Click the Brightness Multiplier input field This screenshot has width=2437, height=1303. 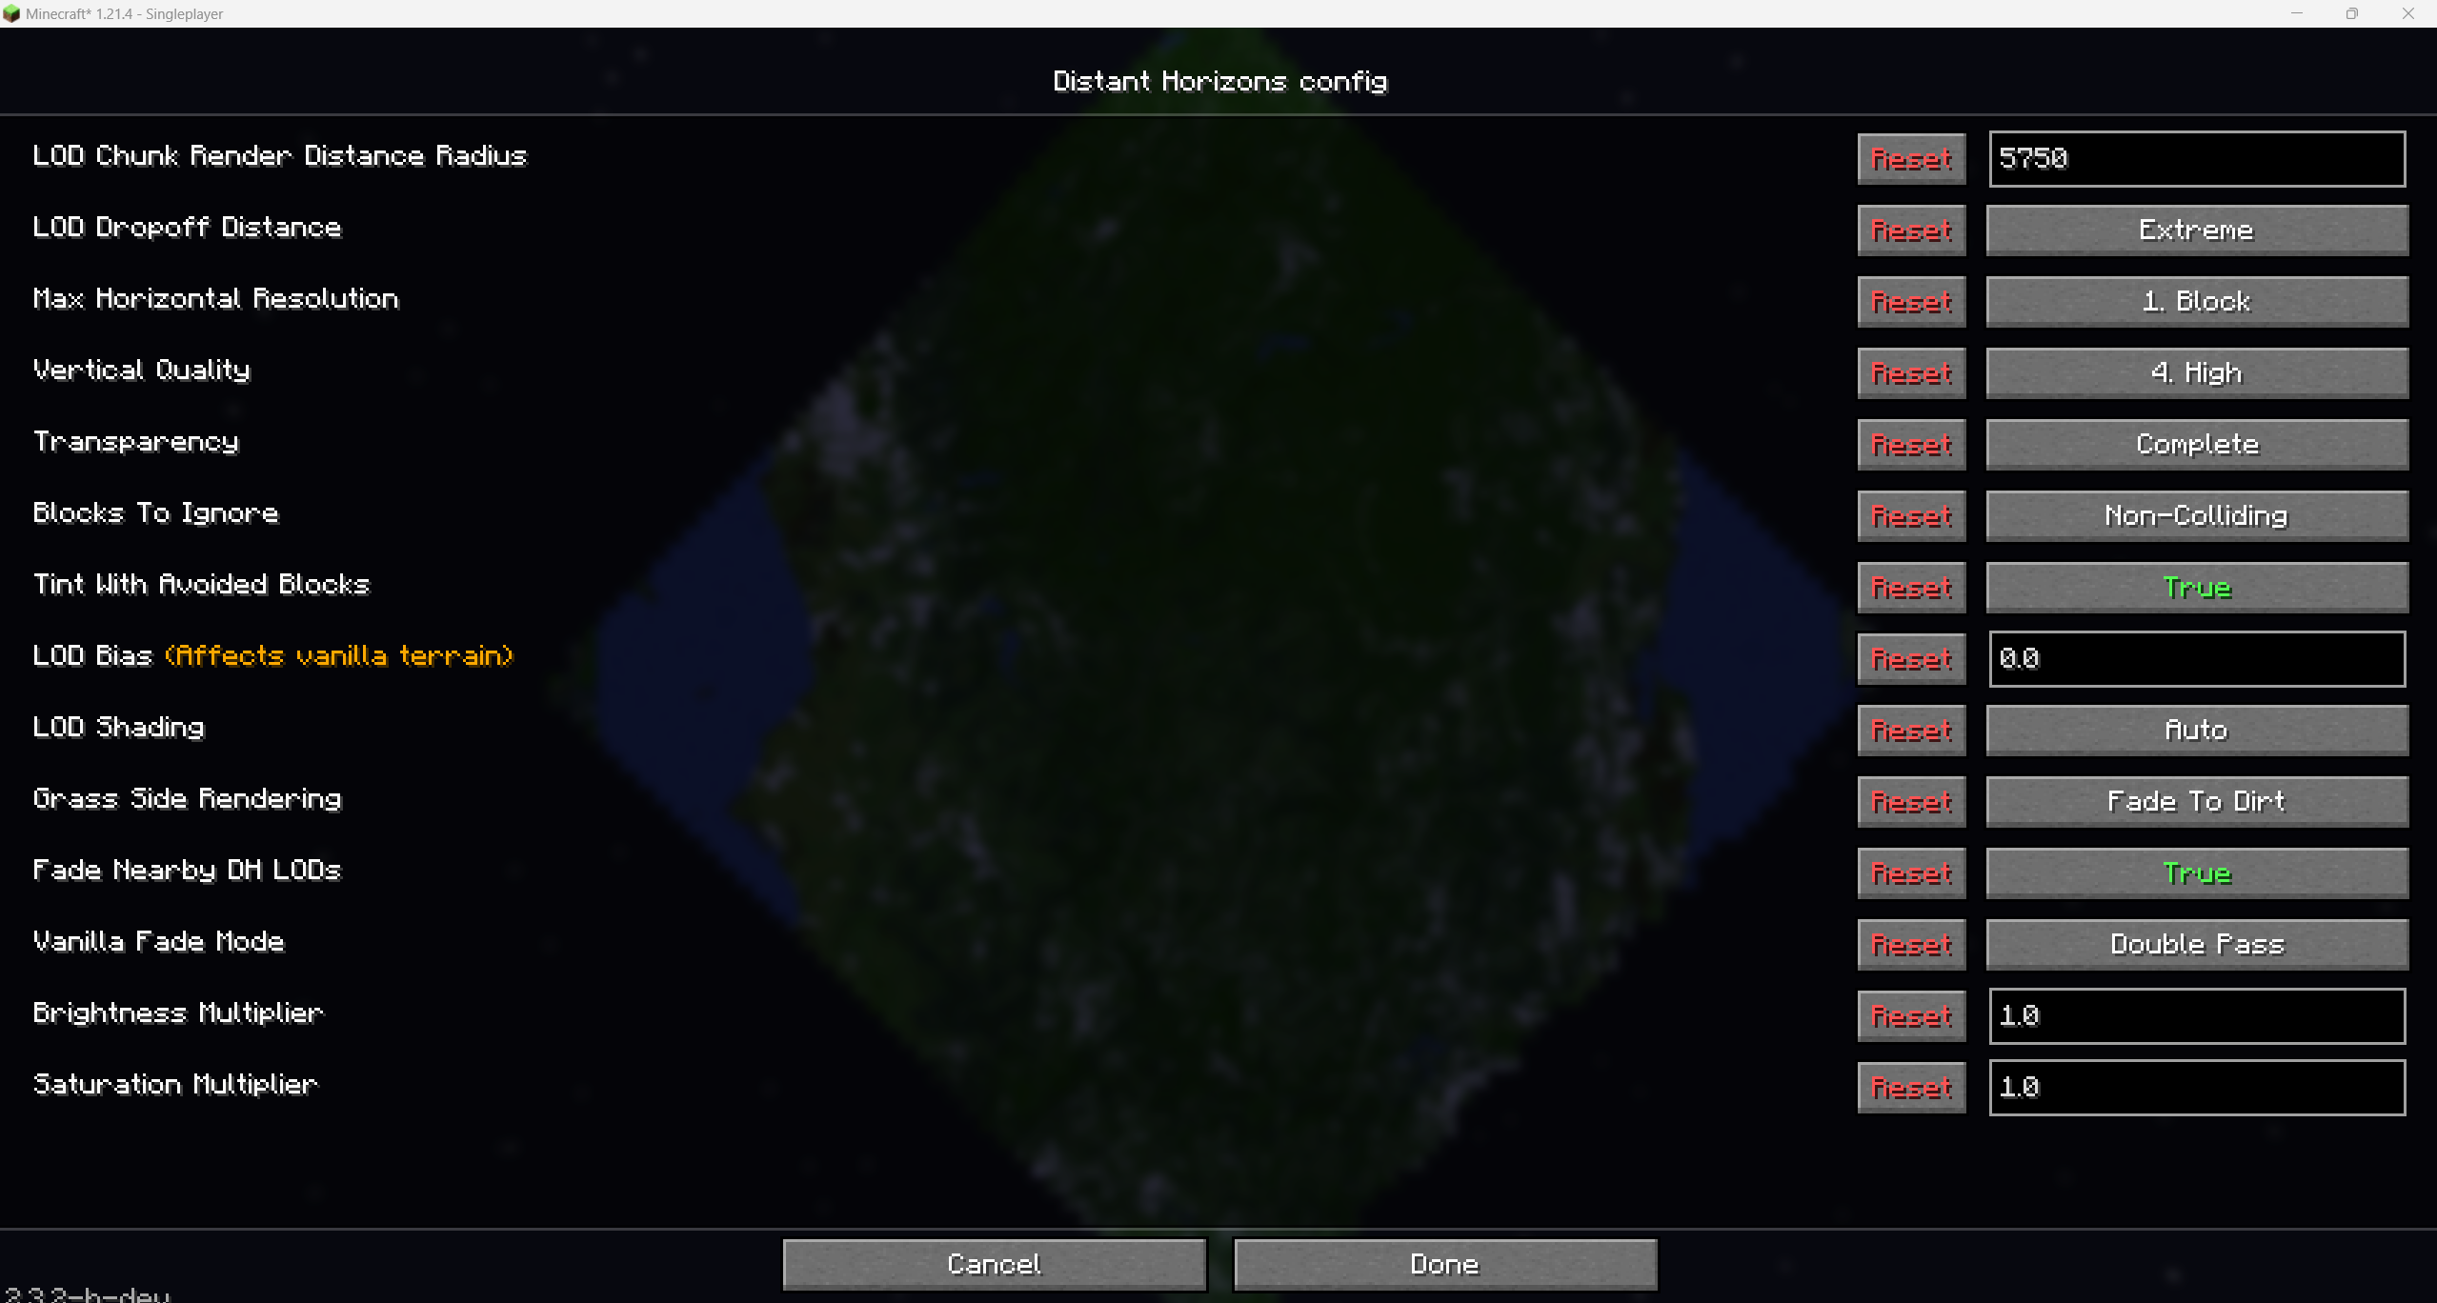pyautogui.click(x=2196, y=1015)
